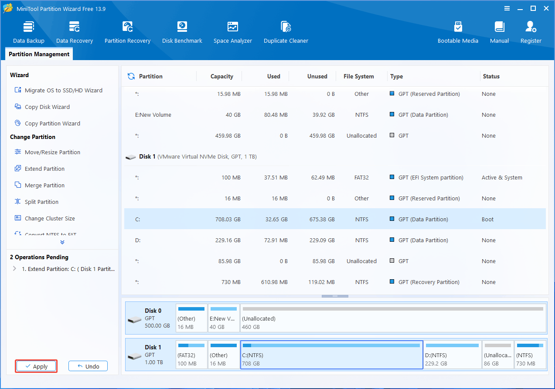
Task: Expand more Change Partition options
Action: [62, 242]
